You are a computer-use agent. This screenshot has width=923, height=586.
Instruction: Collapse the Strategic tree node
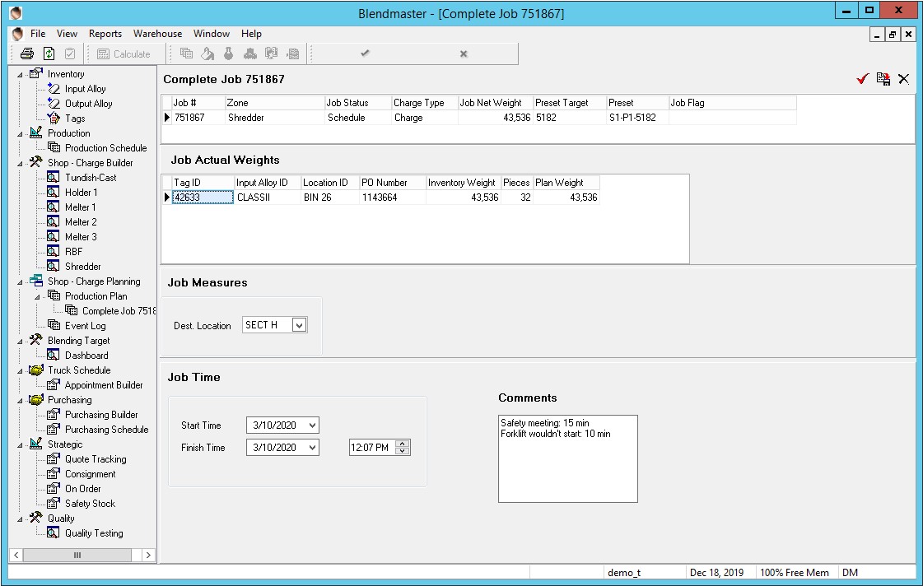click(20, 445)
